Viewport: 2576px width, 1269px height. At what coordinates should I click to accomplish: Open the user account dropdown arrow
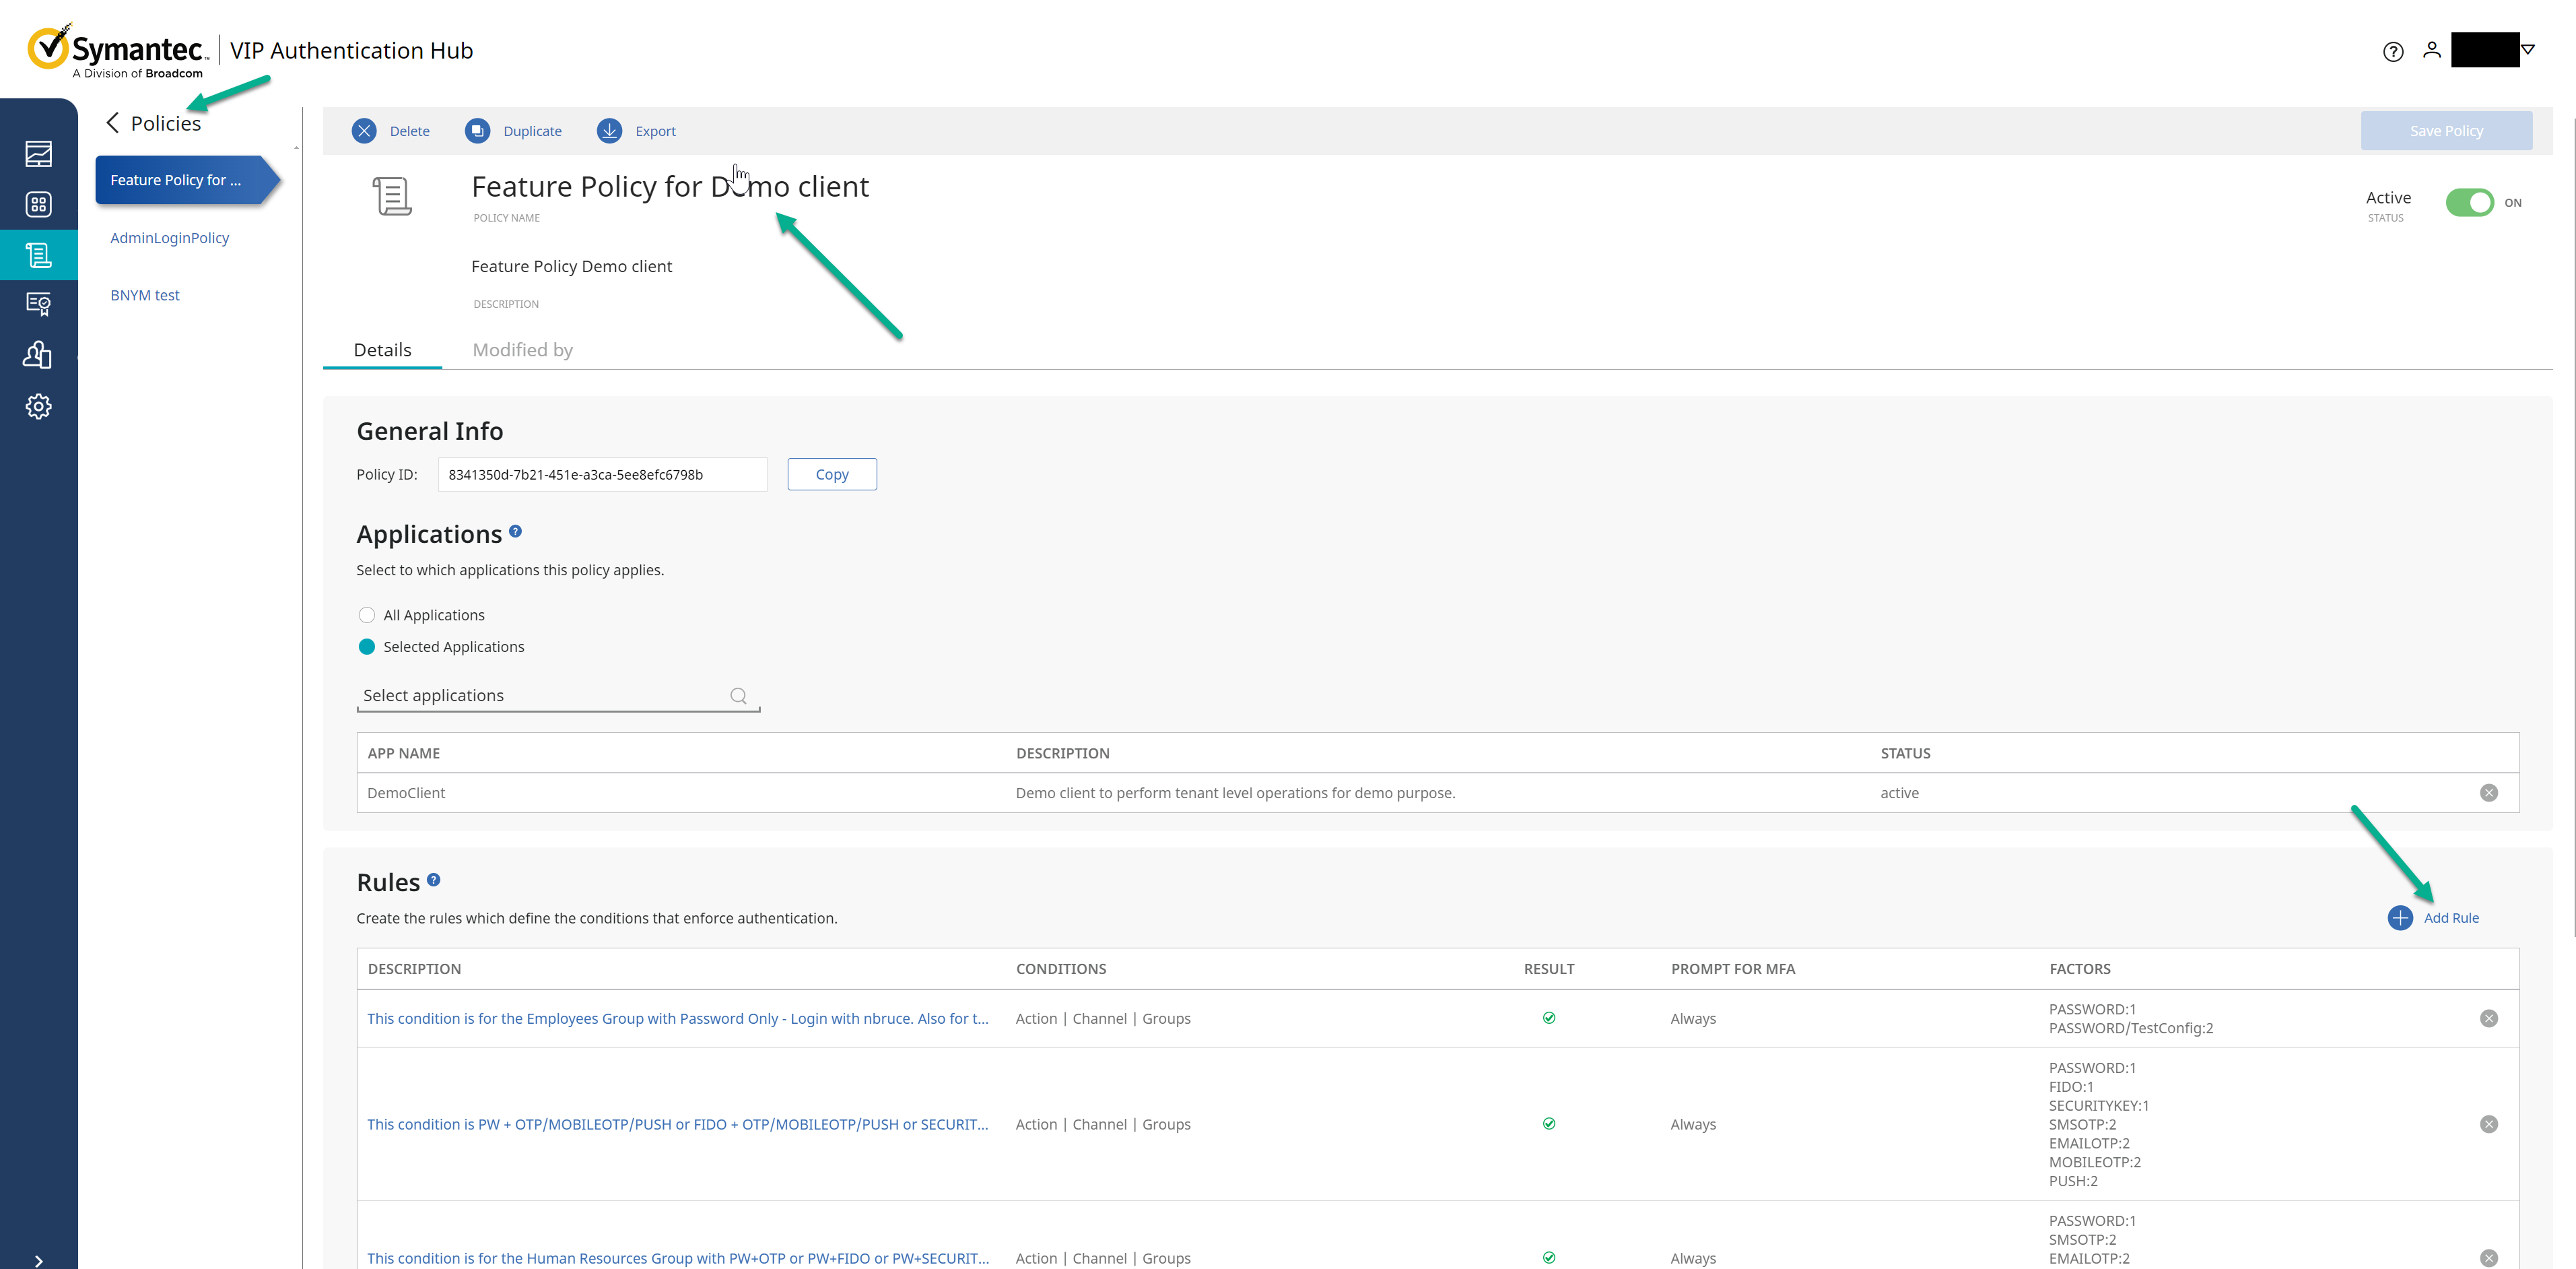click(2527, 49)
